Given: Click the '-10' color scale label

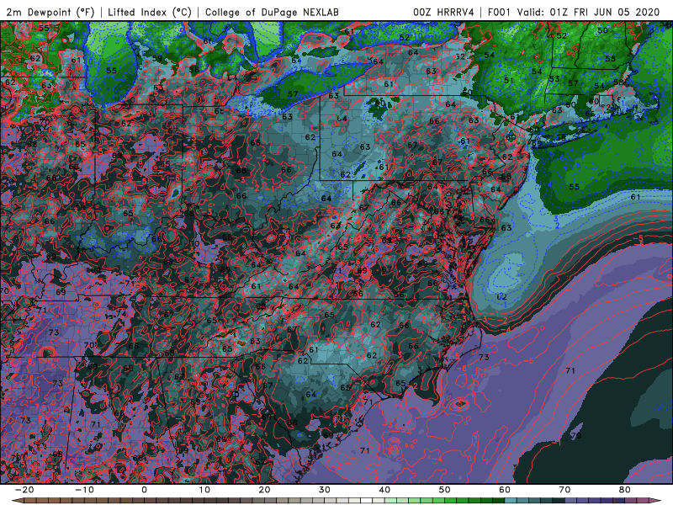Looking at the screenshot, I should pyautogui.click(x=84, y=490).
